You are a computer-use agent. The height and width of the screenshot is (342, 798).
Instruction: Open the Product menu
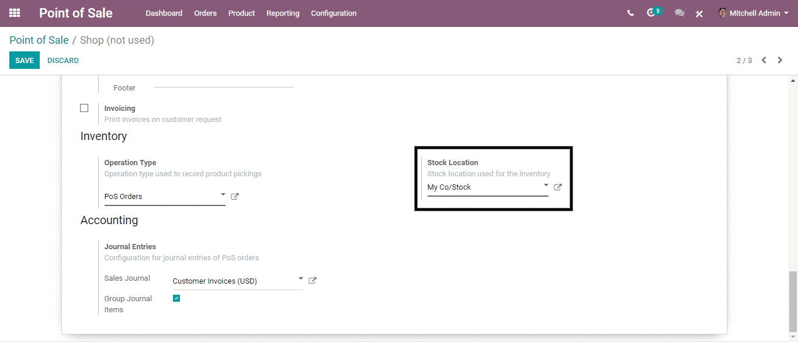click(x=242, y=13)
